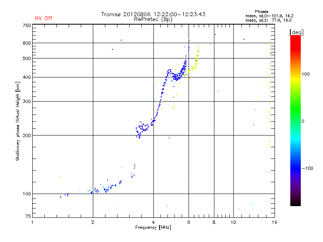Click the '400' y-axis tick label

click(27, 77)
